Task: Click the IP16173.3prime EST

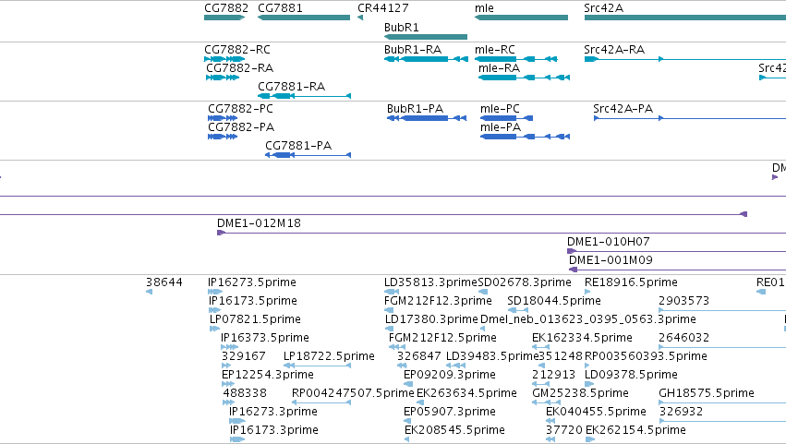Action: click(237, 439)
